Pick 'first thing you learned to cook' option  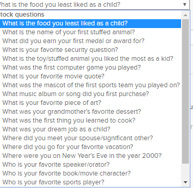(x=90, y=120)
